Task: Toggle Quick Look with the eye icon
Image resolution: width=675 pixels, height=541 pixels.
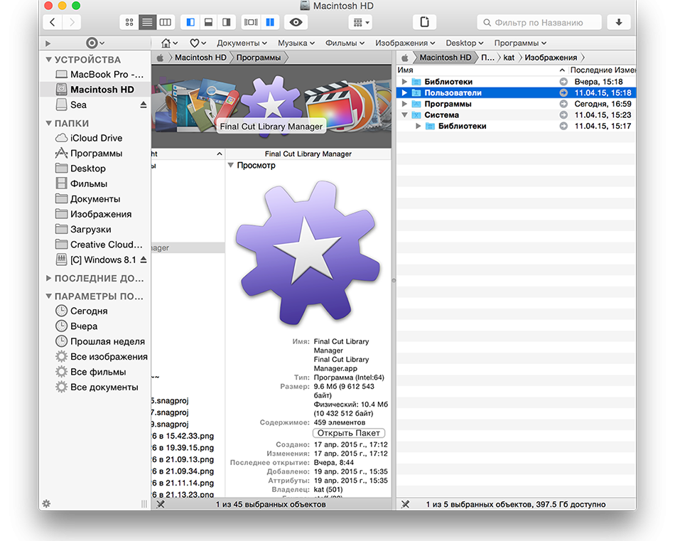Action: pos(296,23)
